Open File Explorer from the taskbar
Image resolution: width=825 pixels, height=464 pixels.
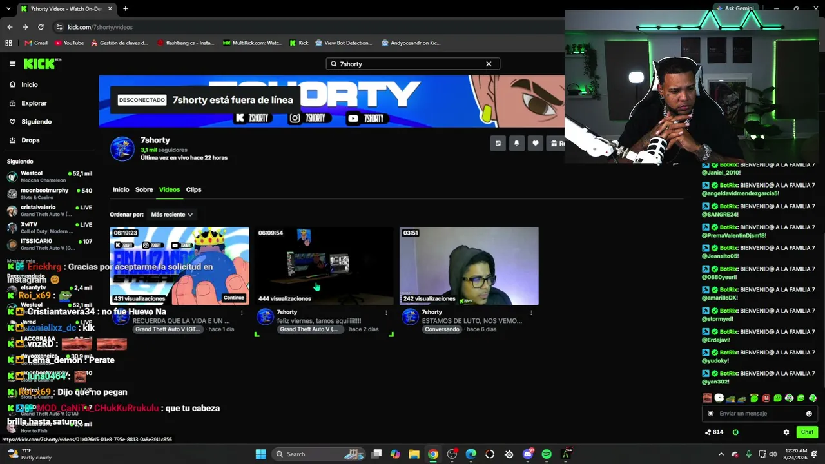pyautogui.click(x=414, y=454)
